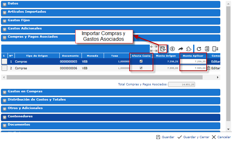Click the dollar sign icon in the grid toolbar
Viewport: 232px width, 141px height.
tap(172, 49)
